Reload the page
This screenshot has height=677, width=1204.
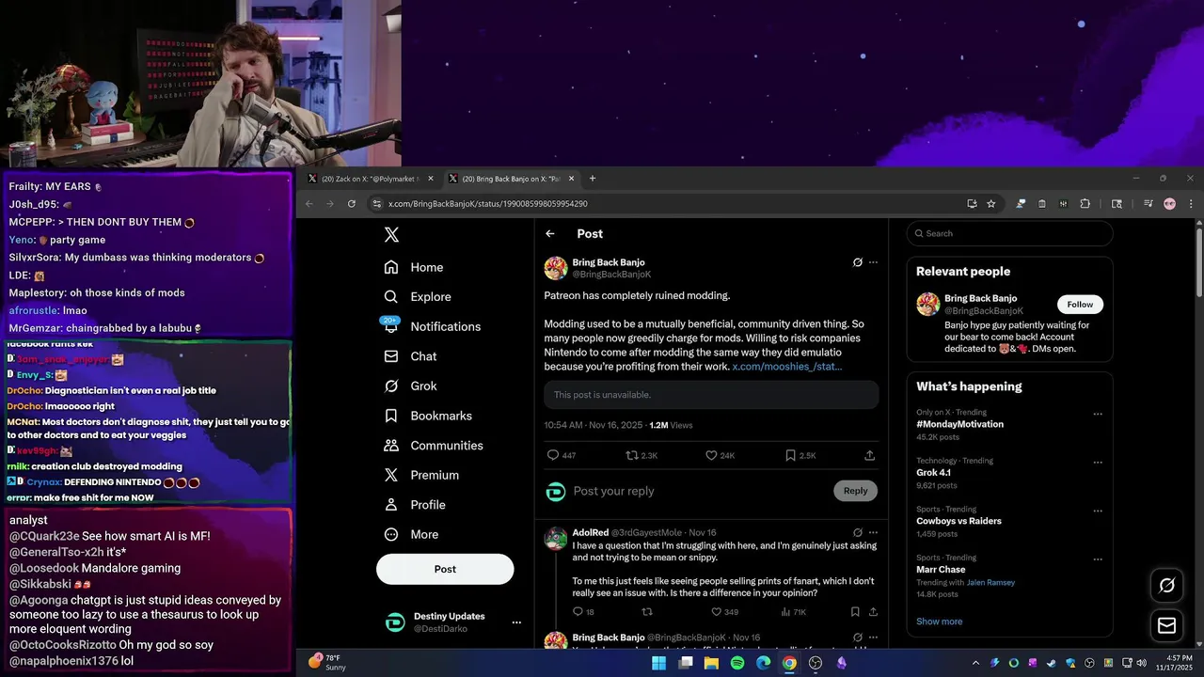[x=352, y=204]
